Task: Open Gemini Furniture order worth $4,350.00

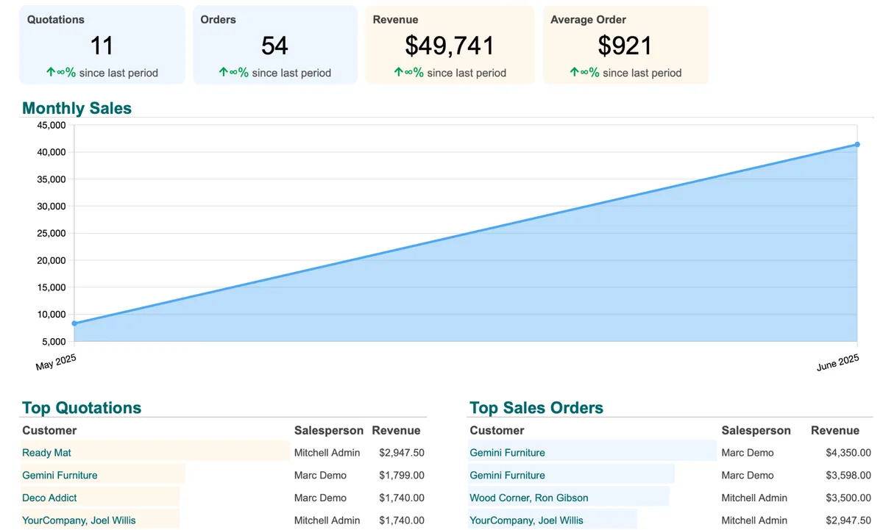Action: pyautogui.click(x=507, y=453)
